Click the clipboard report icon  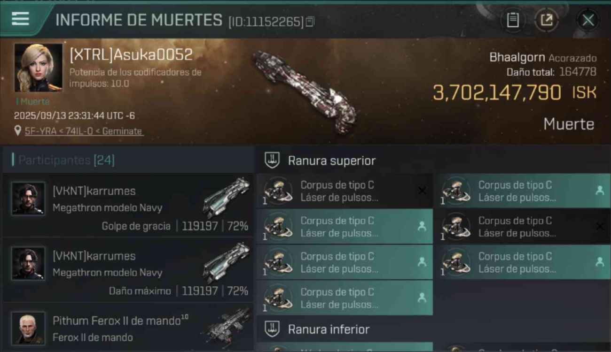[513, 20]
